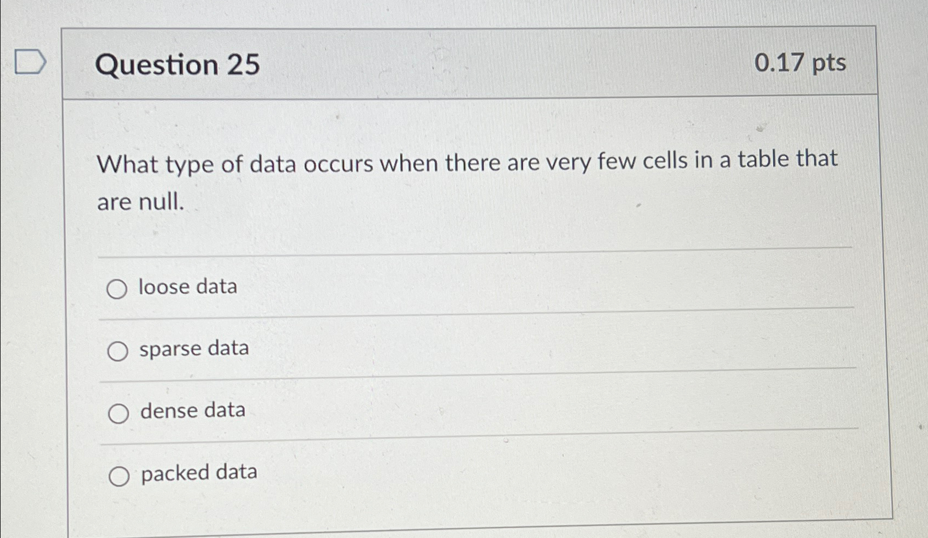Select the 'loose data' radio button
This screenshot has width=928, height=538.
coord(118,288)
